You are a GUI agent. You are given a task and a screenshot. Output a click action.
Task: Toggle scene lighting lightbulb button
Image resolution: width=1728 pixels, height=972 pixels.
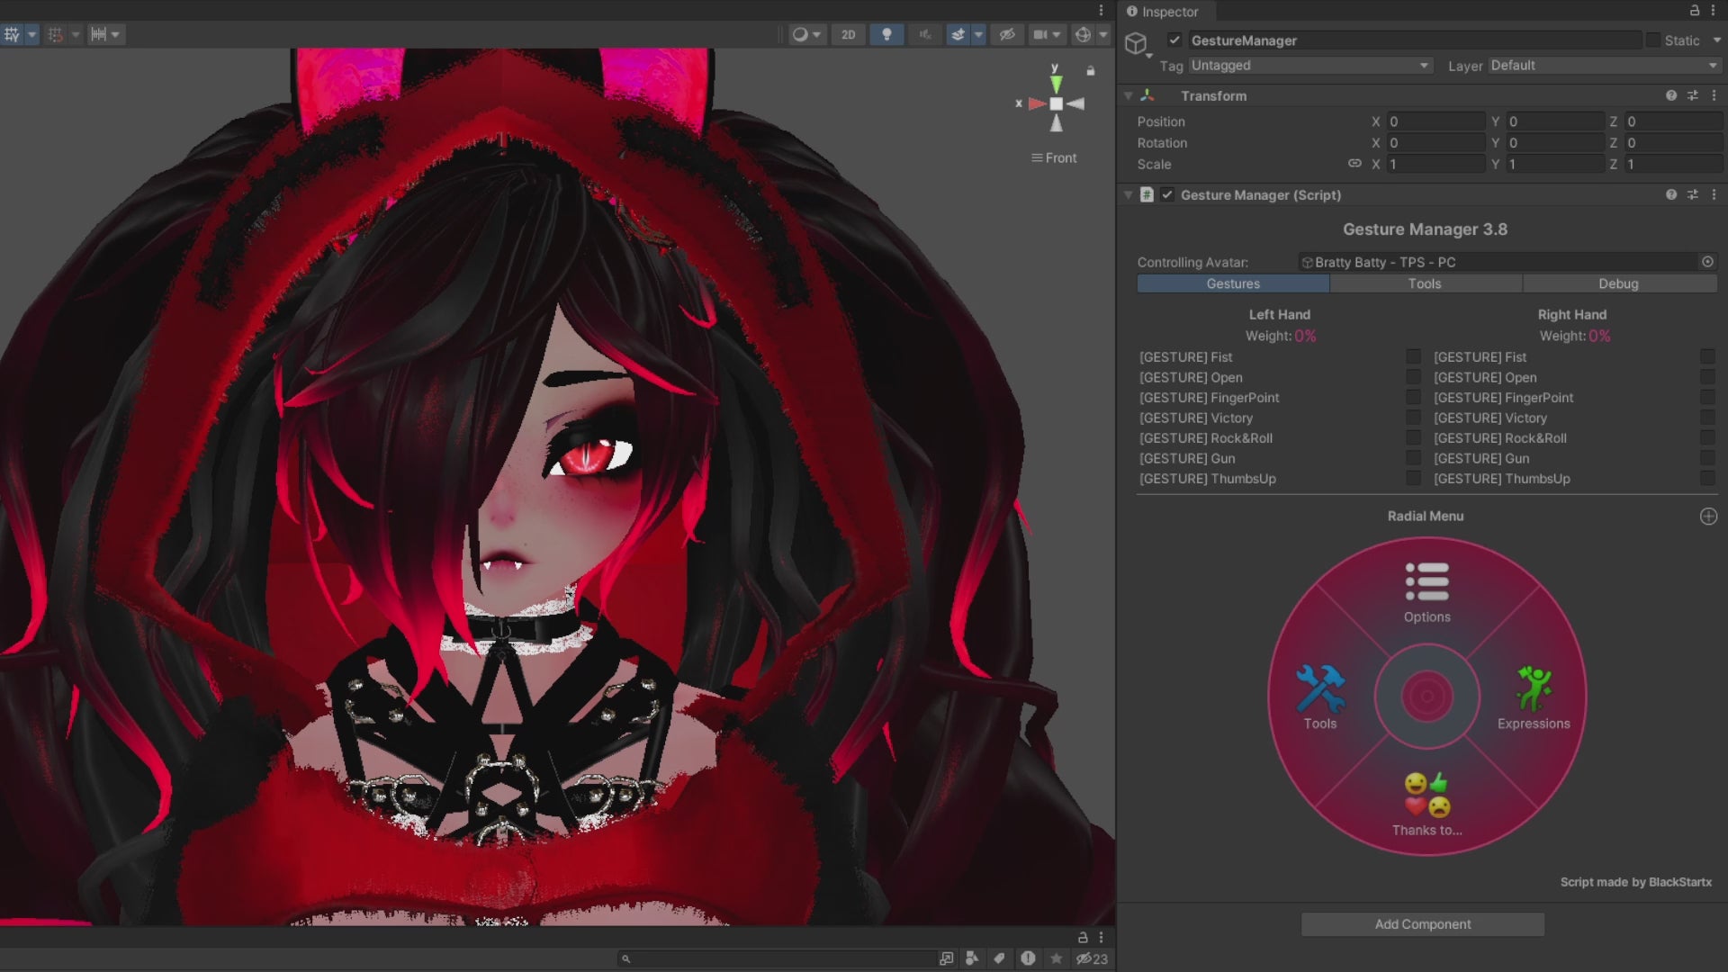(x=886, y=34)
